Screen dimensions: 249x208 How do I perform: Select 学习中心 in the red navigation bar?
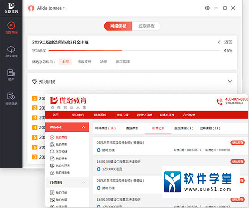78,115
